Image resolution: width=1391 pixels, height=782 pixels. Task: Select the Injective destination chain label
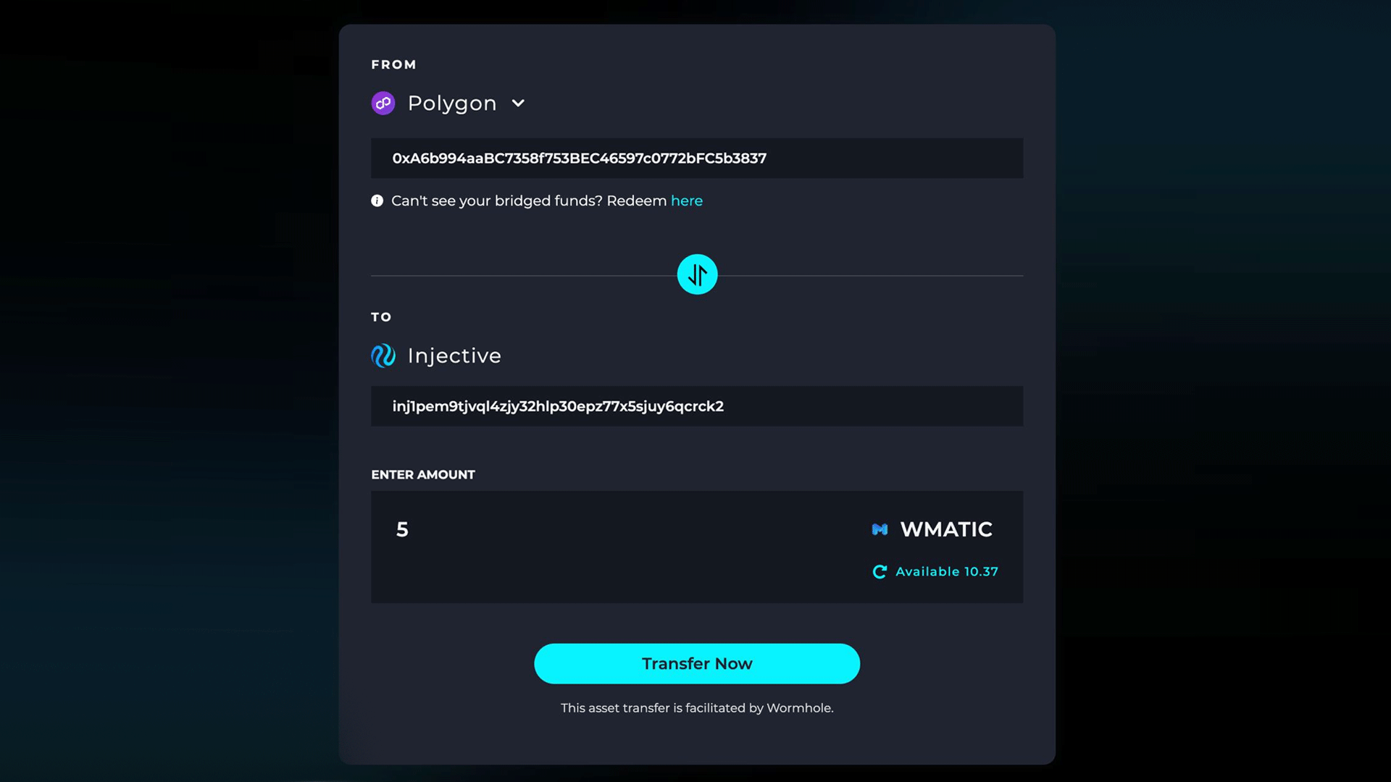click(454, 356)
